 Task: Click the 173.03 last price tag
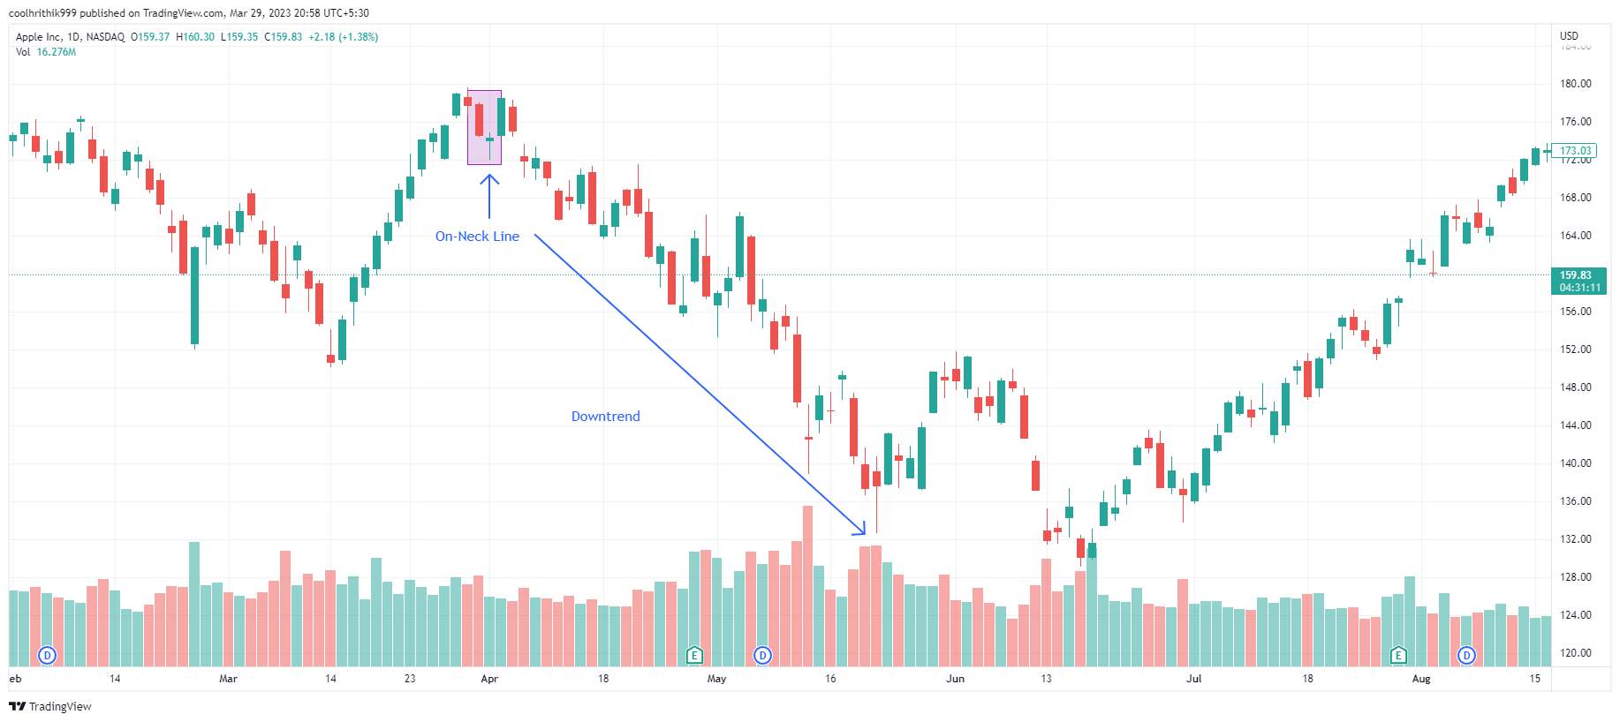pyautogui.click(x=1575, y=151)
